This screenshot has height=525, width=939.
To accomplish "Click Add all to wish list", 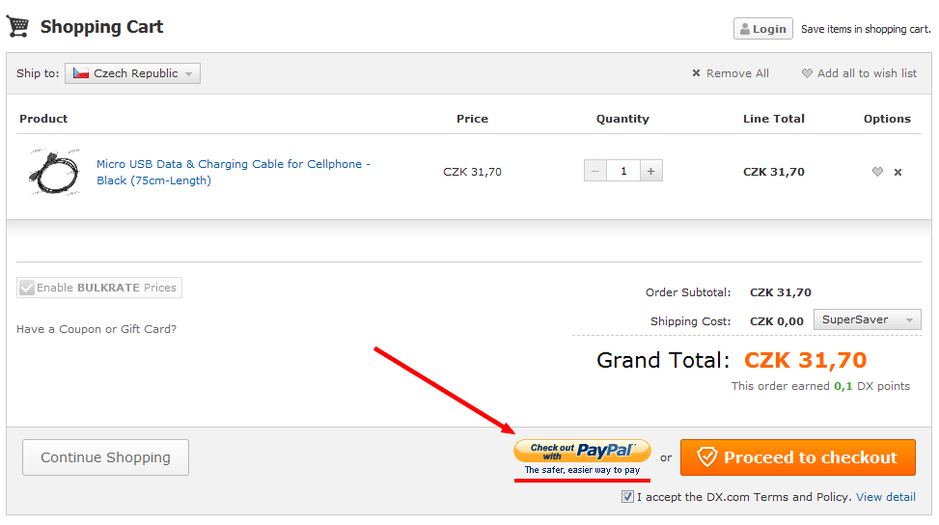I will click(x=859, y=73).
